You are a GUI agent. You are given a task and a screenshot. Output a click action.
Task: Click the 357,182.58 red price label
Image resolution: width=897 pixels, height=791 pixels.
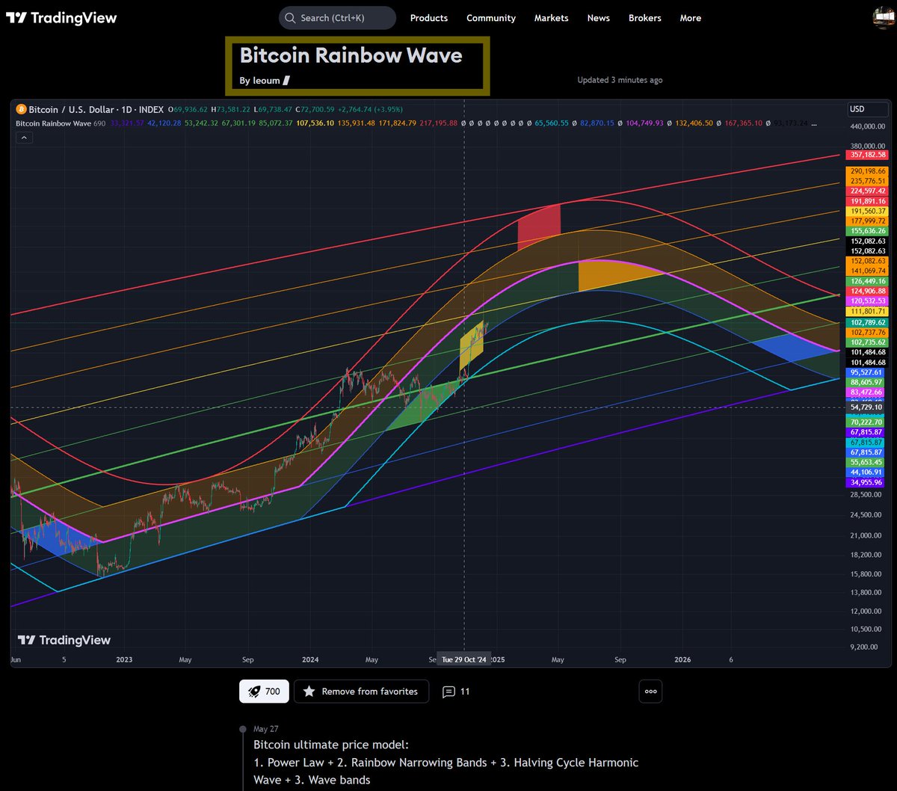[x=868, y=155]
